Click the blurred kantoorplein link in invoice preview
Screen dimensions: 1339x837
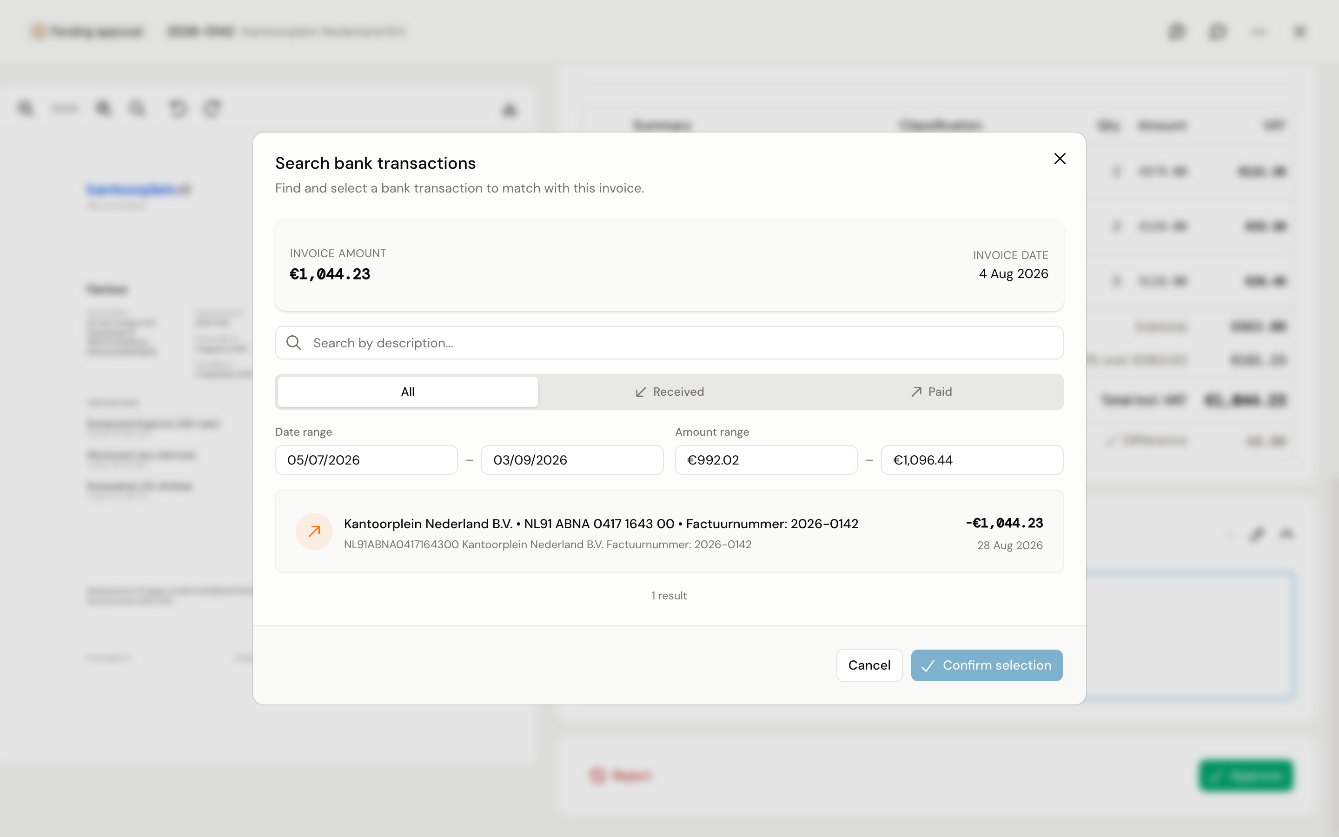click(x=139, y=189)
